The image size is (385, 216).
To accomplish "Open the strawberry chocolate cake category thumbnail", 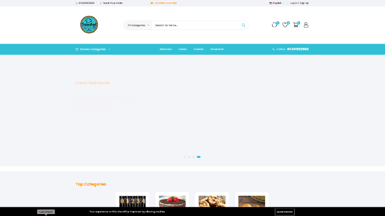I will pyautogui.click(x=172, y=201).
